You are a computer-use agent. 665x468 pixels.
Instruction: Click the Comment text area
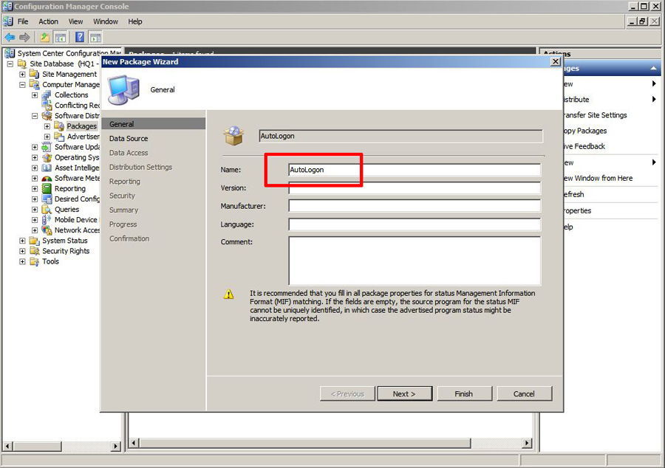pyautogui.click(x=415, y=261)
